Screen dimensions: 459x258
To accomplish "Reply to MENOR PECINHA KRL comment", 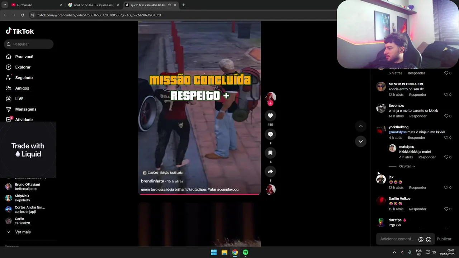I will point(418,95).
